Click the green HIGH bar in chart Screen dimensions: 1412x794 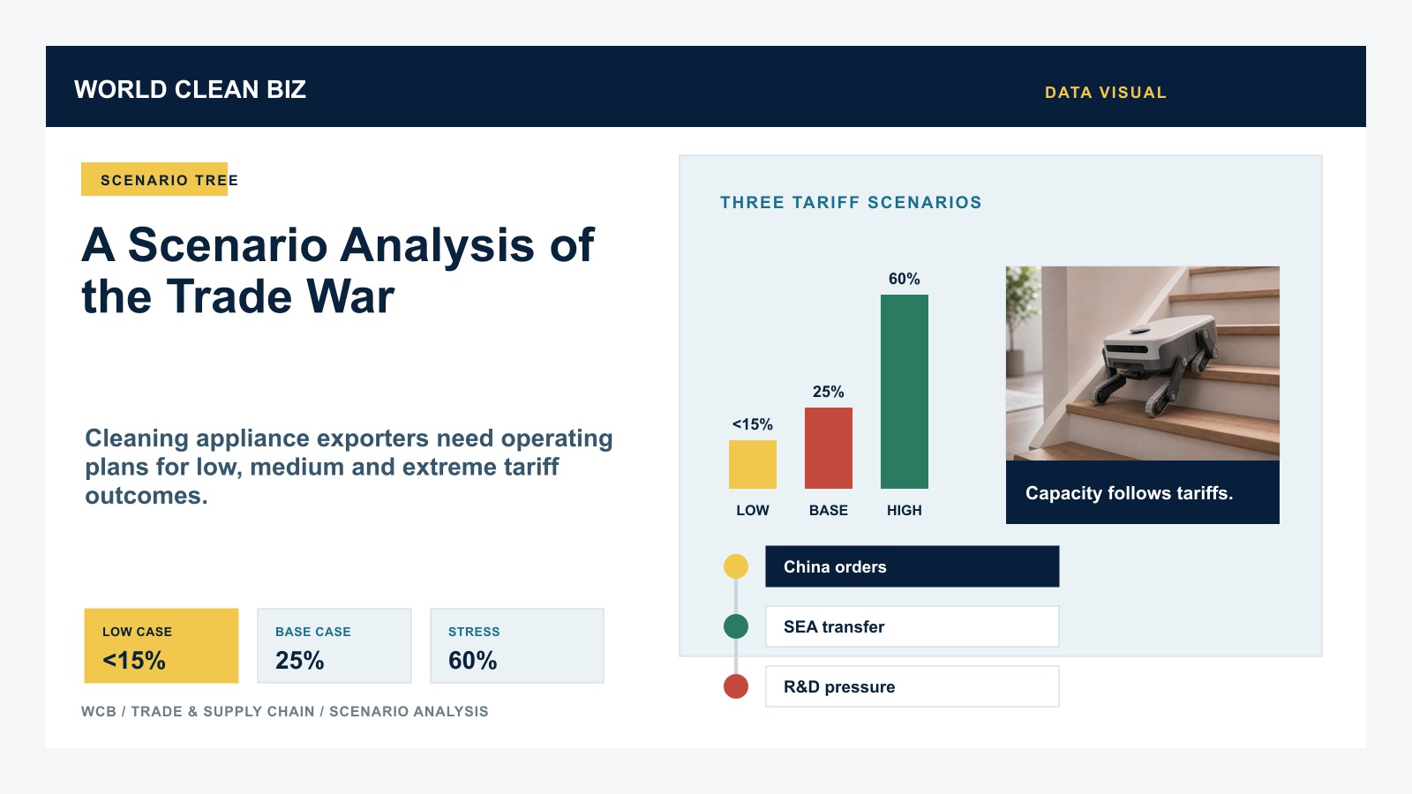tap(905, 392)
